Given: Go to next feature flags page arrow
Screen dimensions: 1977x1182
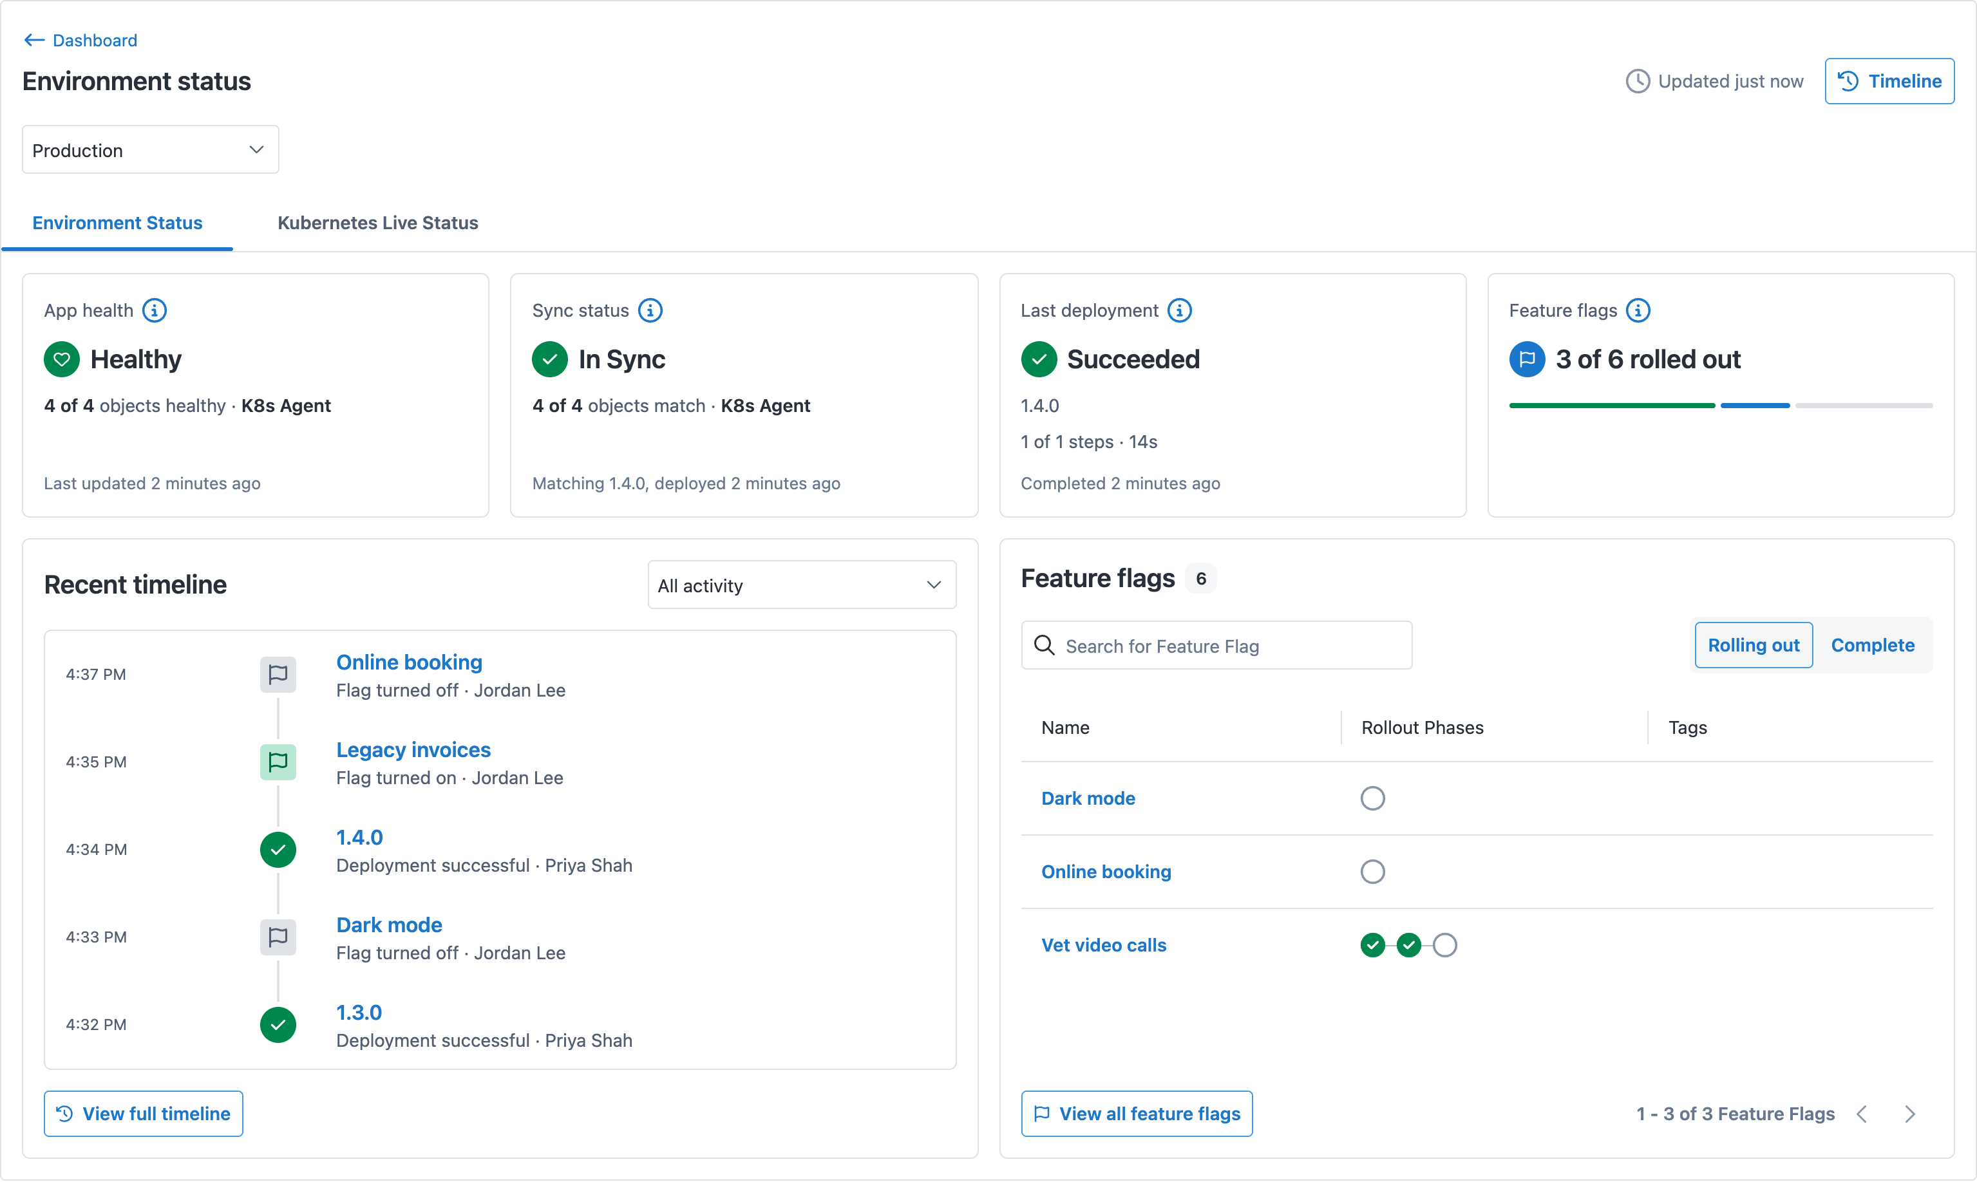Looking at the screenshot, I should (x=1910, y=1114).
